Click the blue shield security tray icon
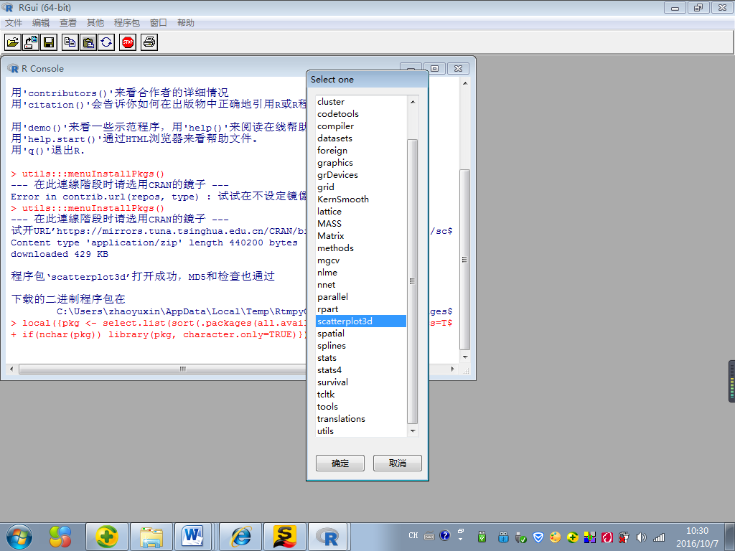735x551 pixels. click(x=538, y=537)
